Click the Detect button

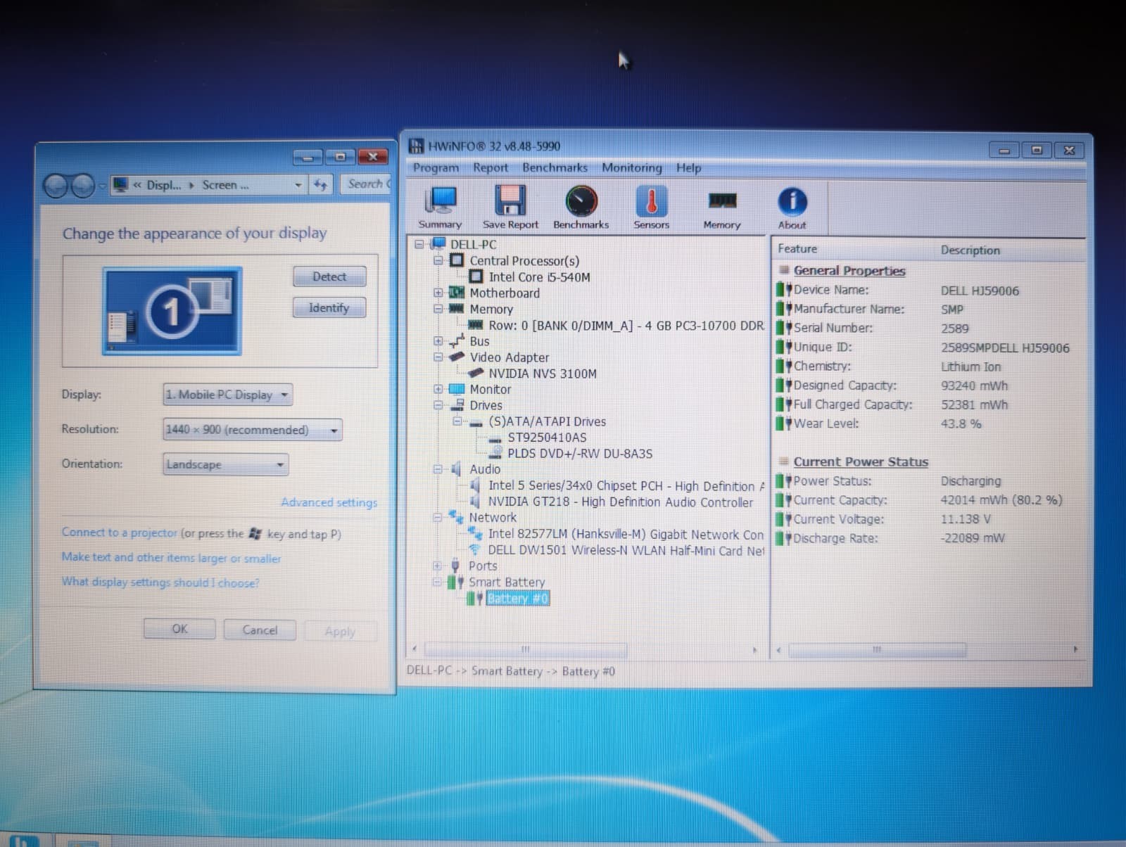click(x=329, y=276)
